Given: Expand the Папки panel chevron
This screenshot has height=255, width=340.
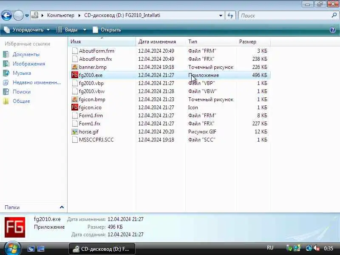Looking at the screenshot, I should tap(62, 207).
